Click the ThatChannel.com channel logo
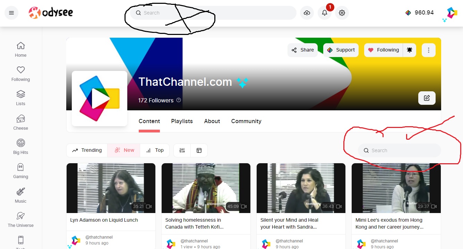 (100, 99)
